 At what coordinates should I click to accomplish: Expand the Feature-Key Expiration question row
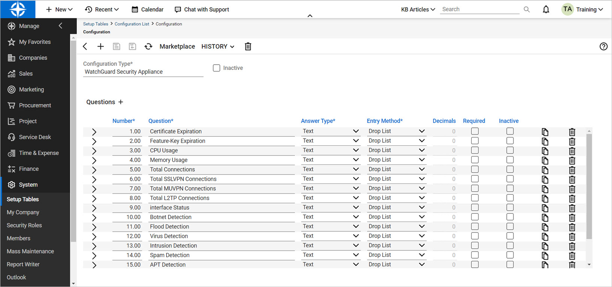[94, 141]
